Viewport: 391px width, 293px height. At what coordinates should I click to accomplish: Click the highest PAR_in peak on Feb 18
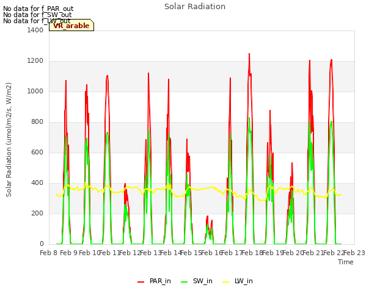(249, 54)
